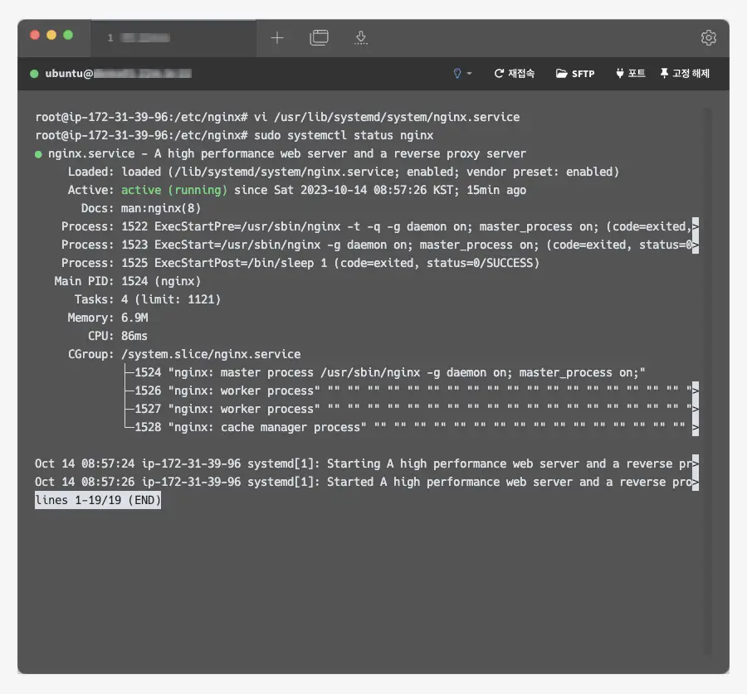
Task: Click the green dot before nginx.service
Action: coord(38,154)
